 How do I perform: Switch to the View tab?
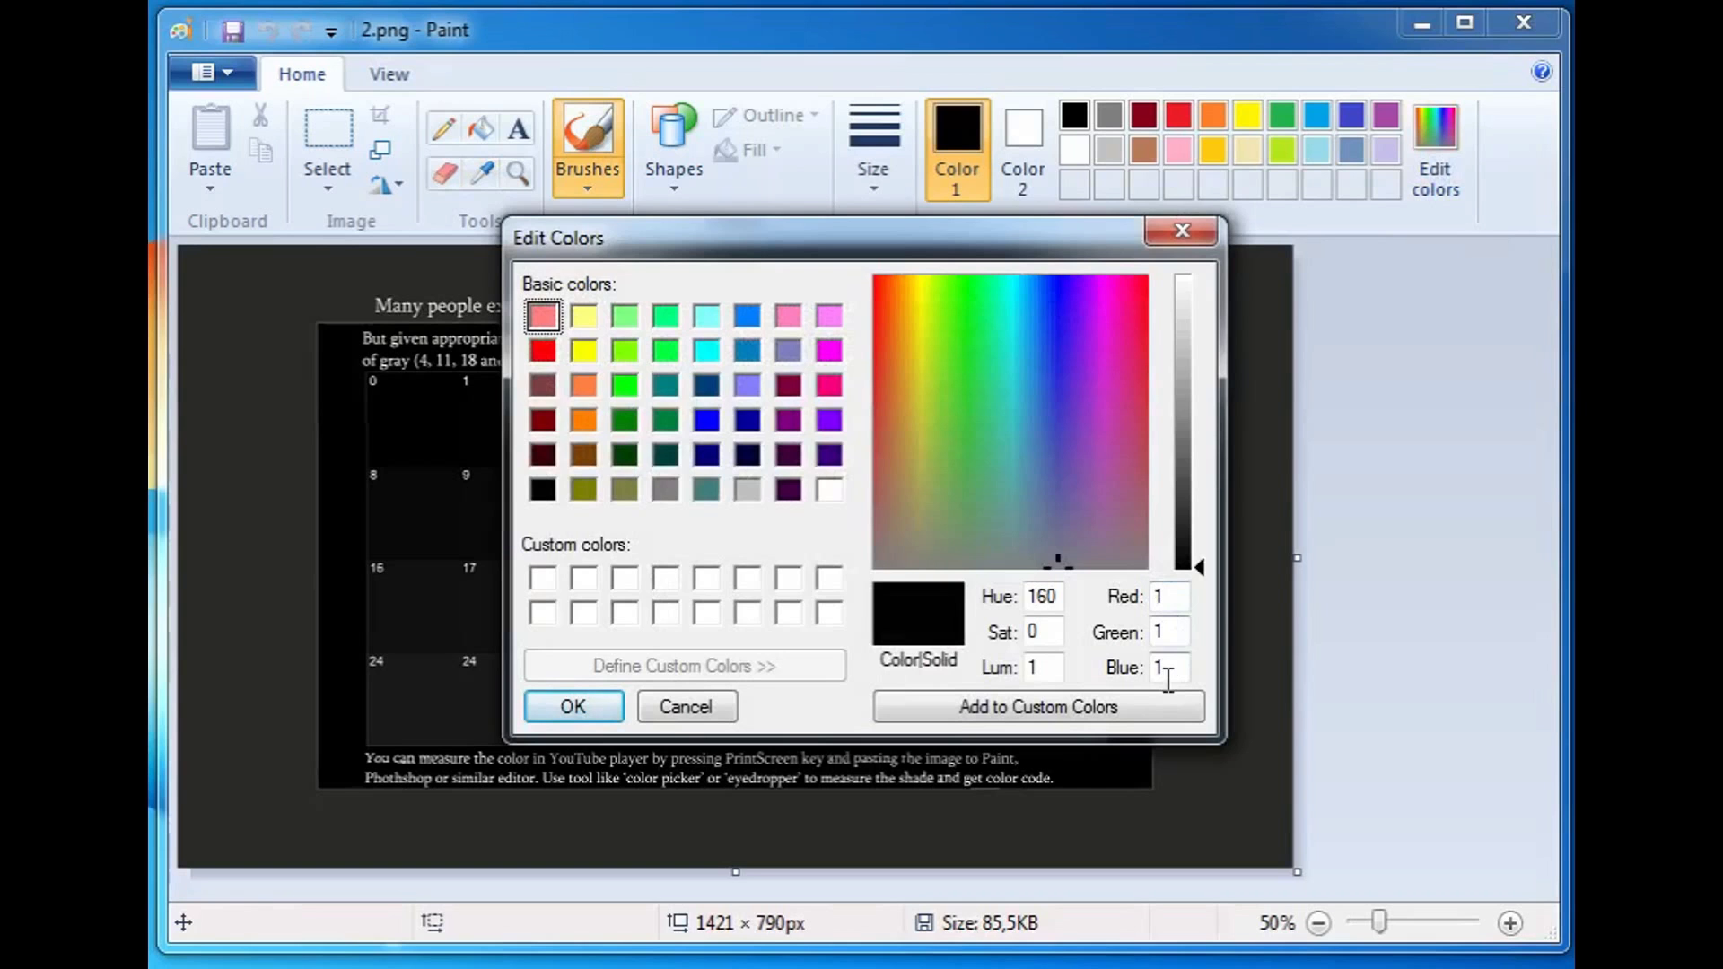click(x=389, y=74)
